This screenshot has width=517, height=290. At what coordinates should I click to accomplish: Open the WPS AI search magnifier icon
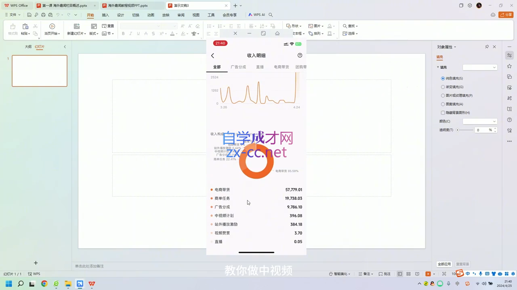tap(271, 15)
